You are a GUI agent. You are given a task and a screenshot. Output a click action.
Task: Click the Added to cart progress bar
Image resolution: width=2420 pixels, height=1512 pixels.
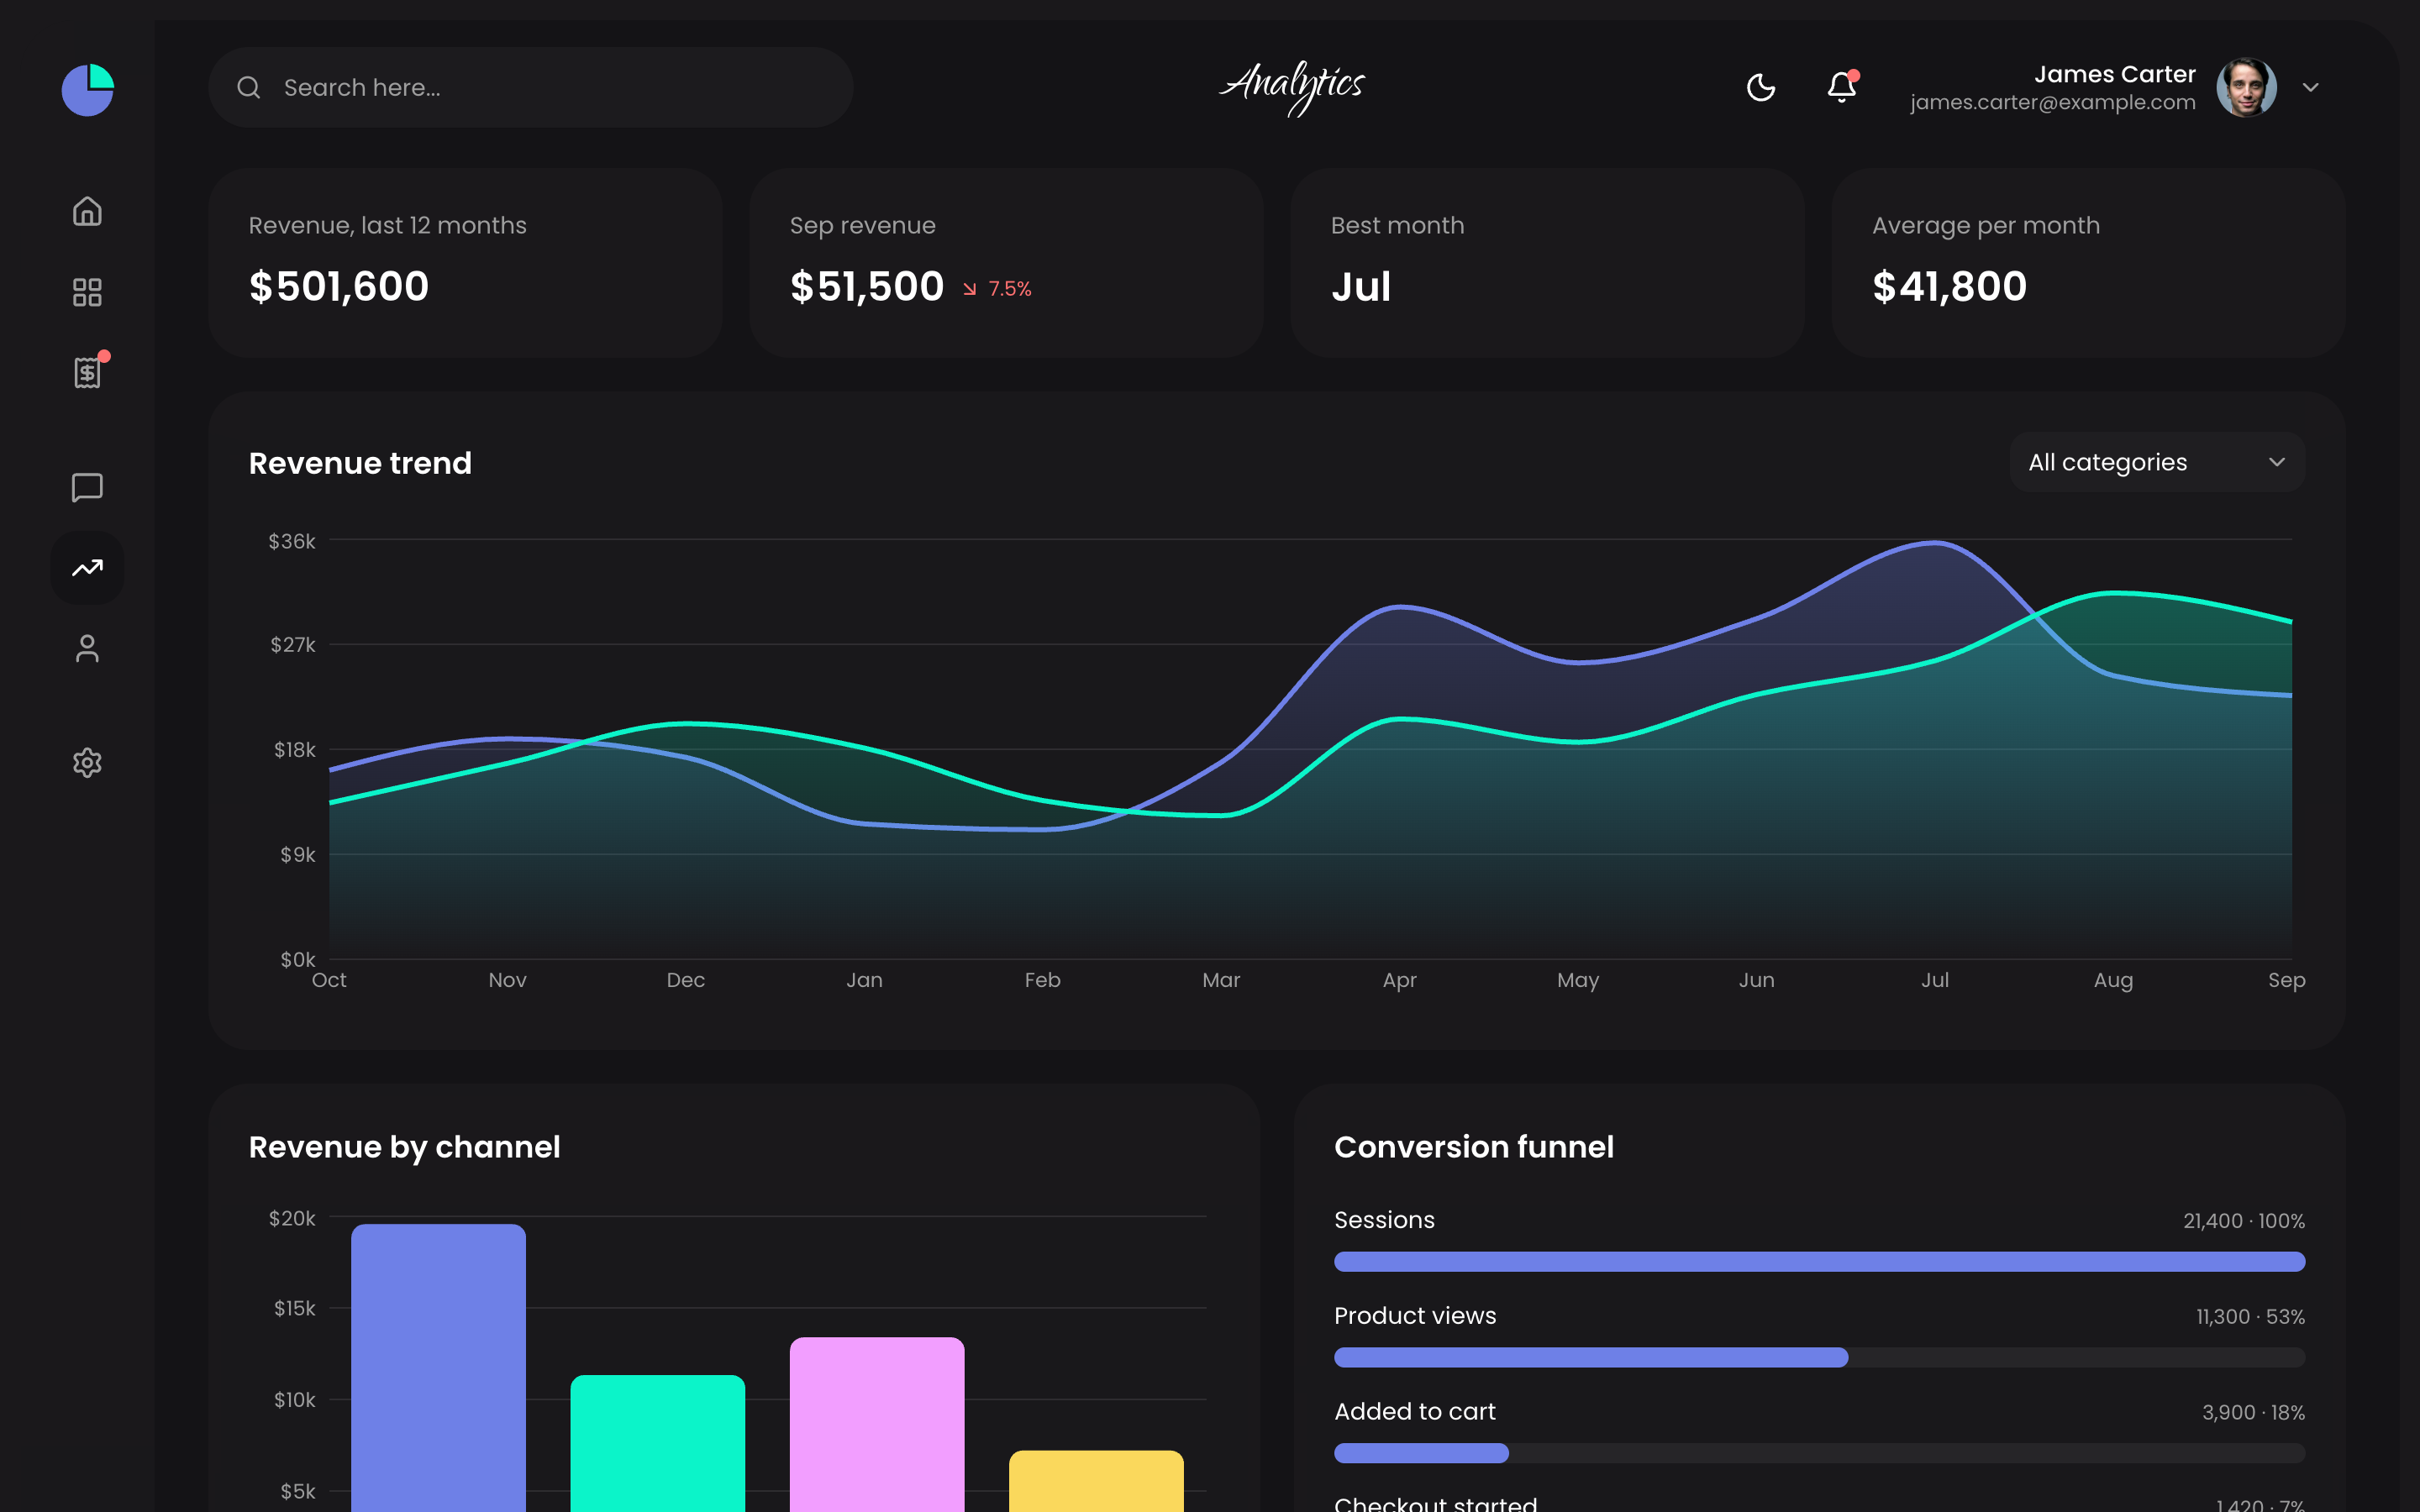[1819, 1453]
